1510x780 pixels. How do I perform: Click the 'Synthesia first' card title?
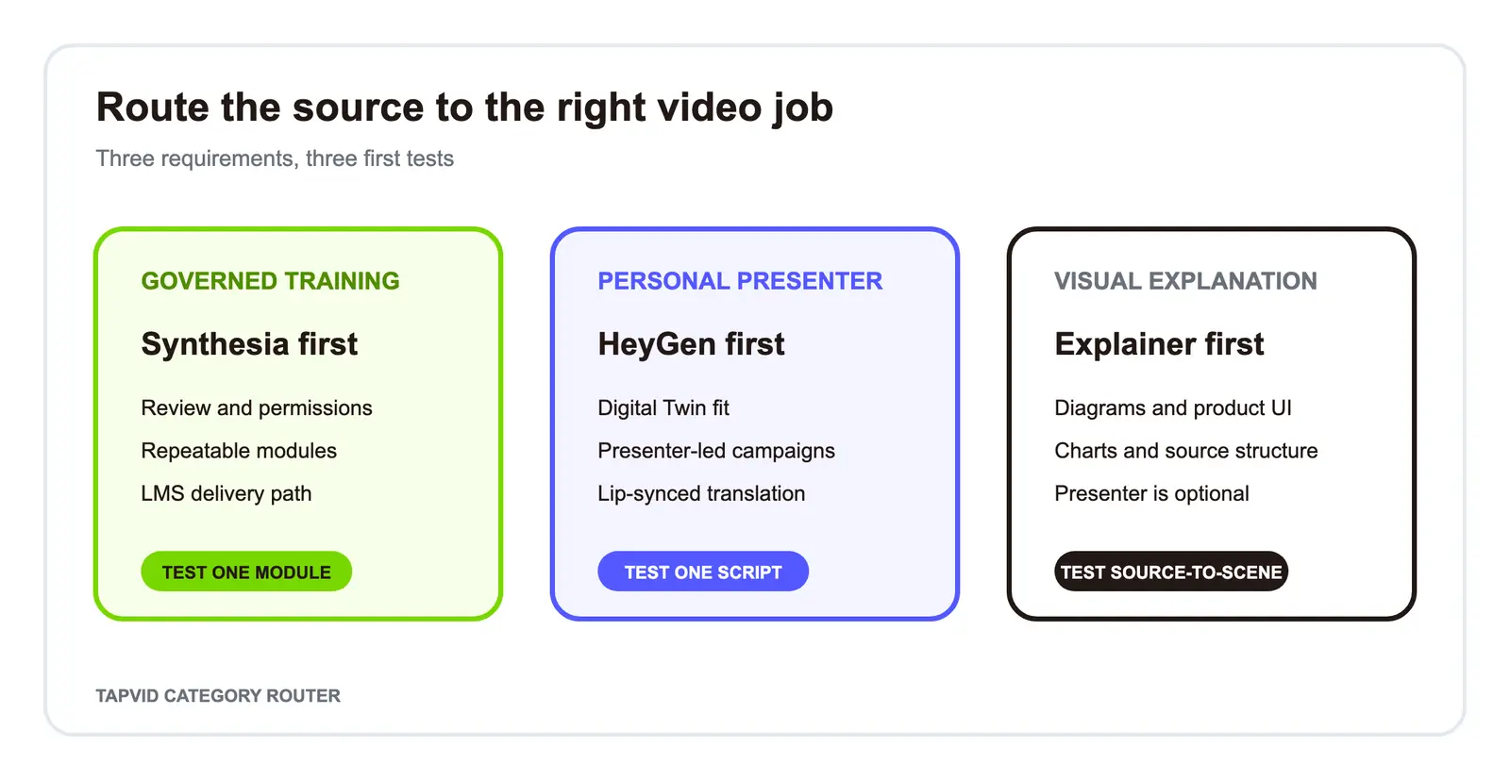coord(249,344)
